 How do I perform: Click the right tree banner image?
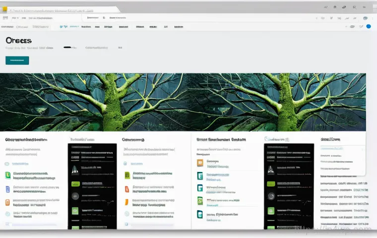[x=278, y=102]
